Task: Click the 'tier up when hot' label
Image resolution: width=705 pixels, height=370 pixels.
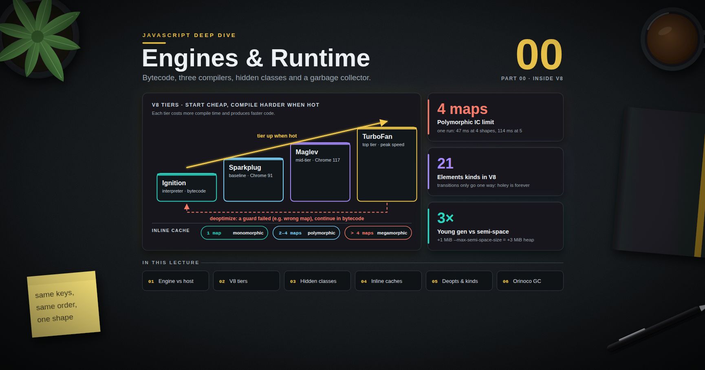Action: point(277,136)
